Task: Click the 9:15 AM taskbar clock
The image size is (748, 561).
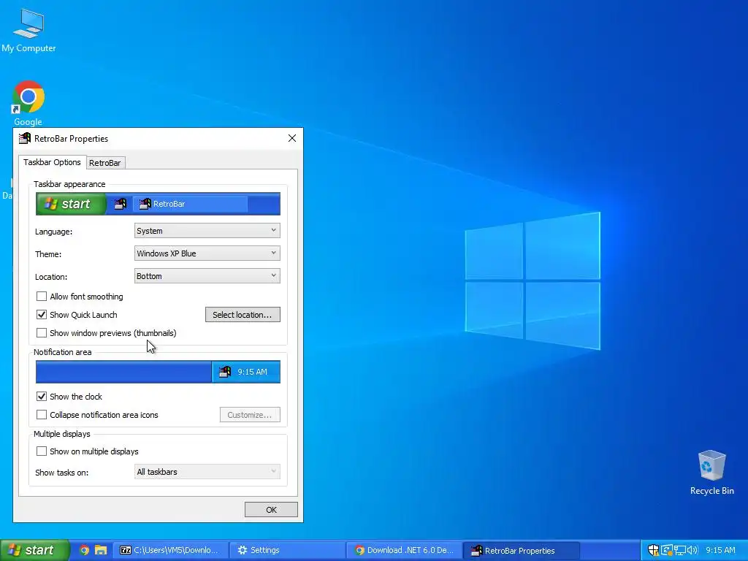Action: coord(720,550)
